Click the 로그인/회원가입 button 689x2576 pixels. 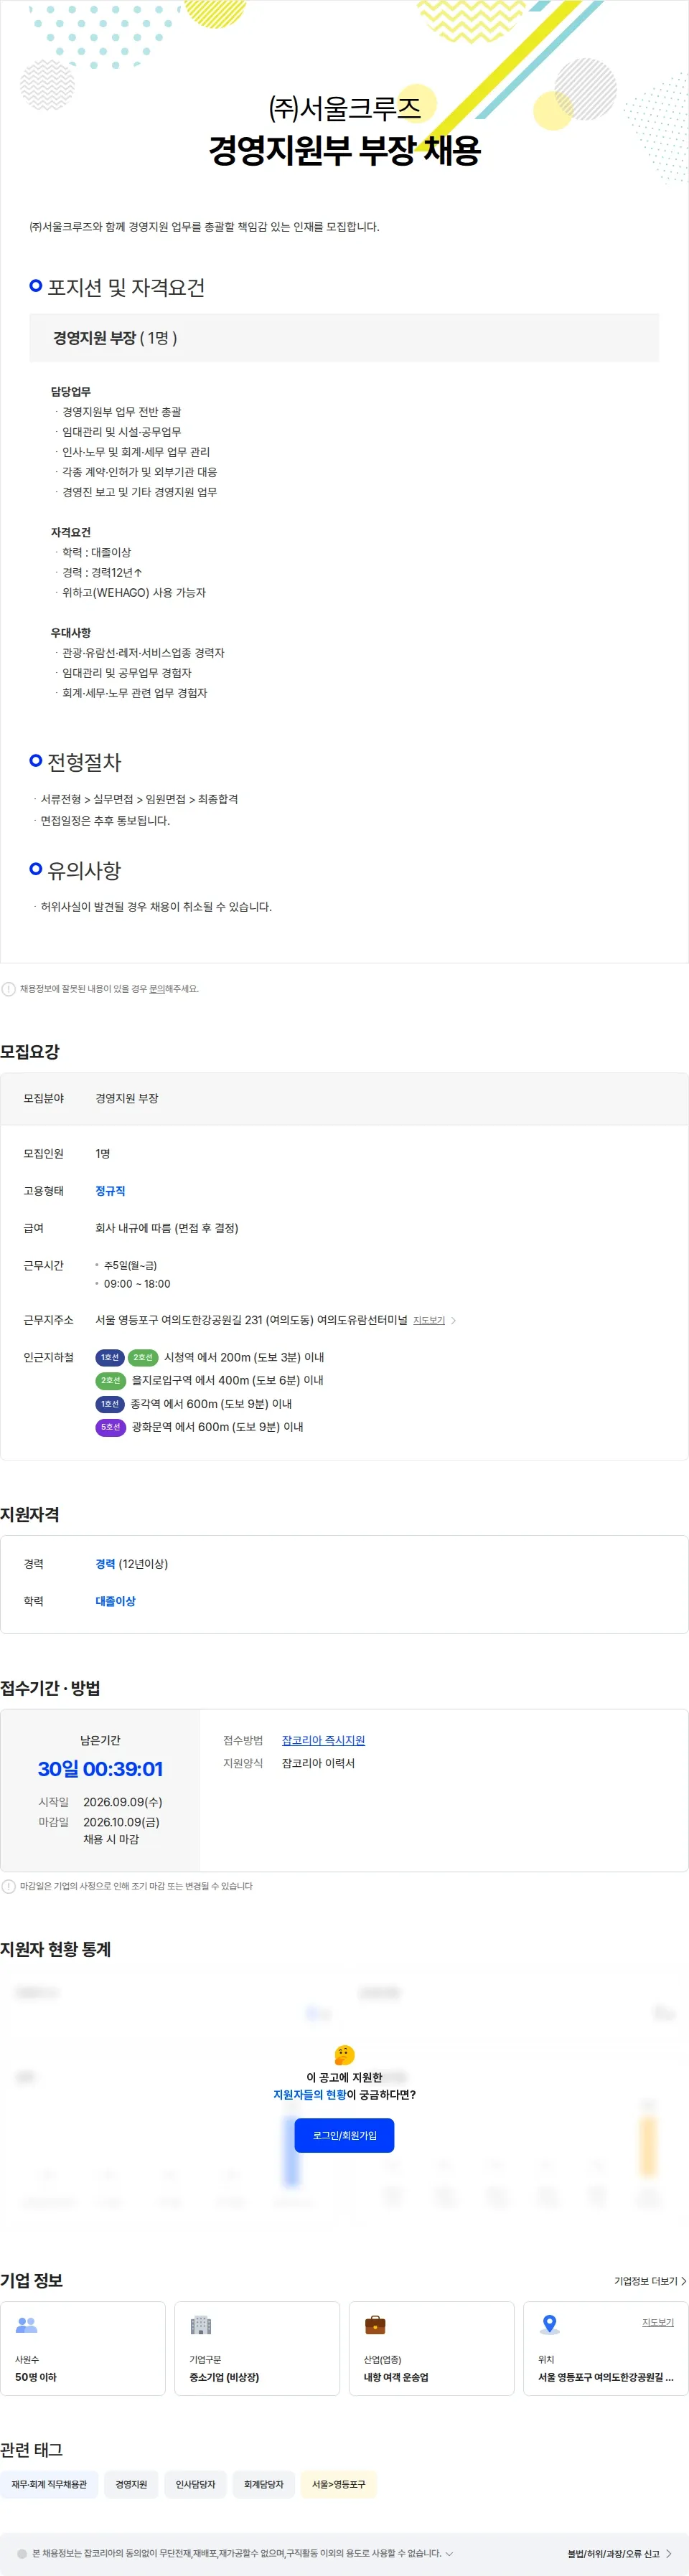click(344, 2135)
